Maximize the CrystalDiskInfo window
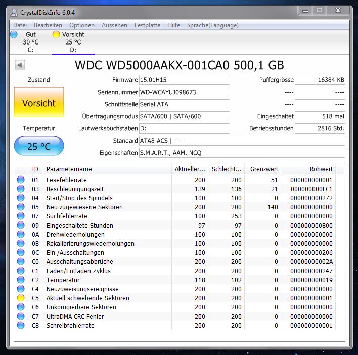Screen dimensions: 358x355 pos(319,10)
